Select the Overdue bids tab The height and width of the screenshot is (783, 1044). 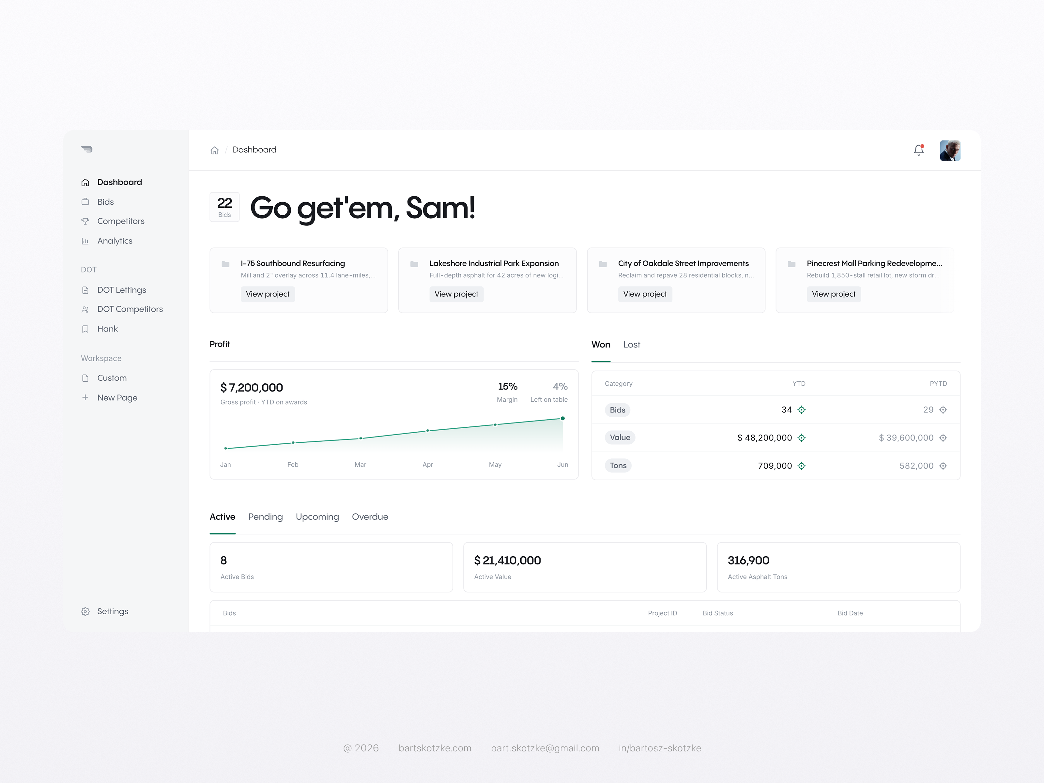click(x=370, y=517)
